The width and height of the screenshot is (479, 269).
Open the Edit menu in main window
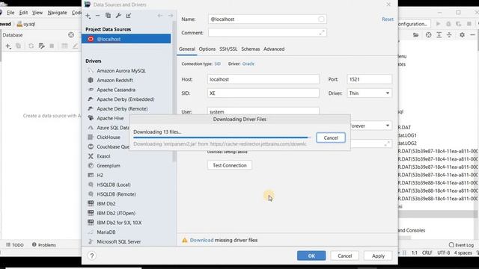pos(23,13)
